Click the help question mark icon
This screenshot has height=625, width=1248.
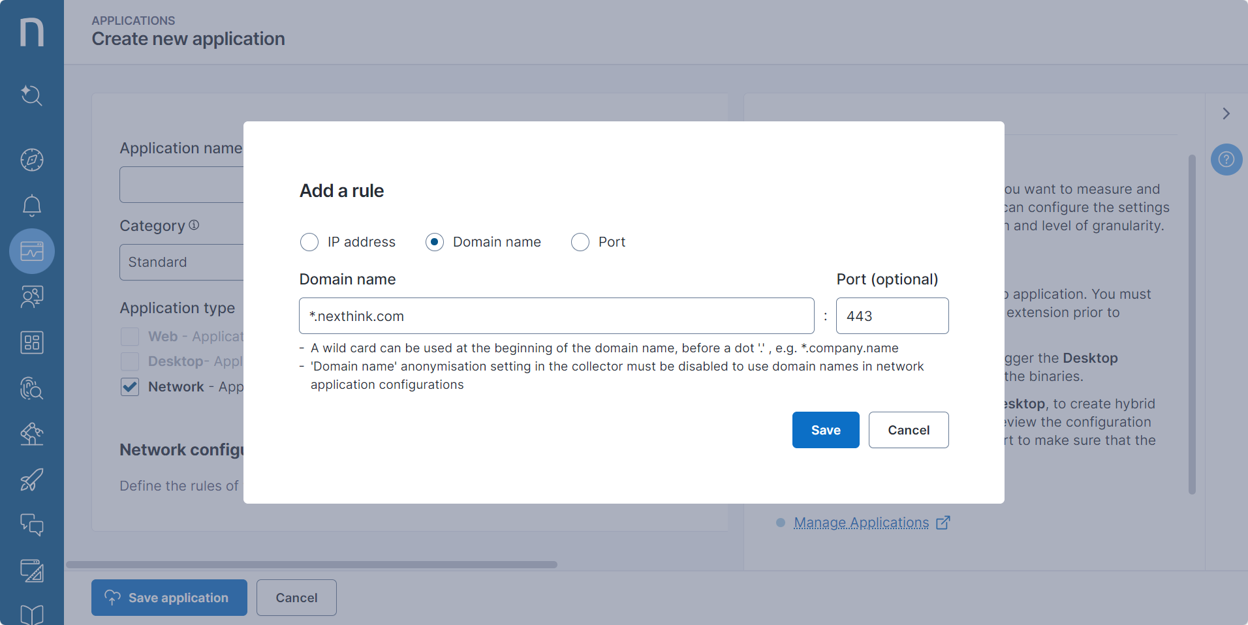click(x=1226, y=159)
